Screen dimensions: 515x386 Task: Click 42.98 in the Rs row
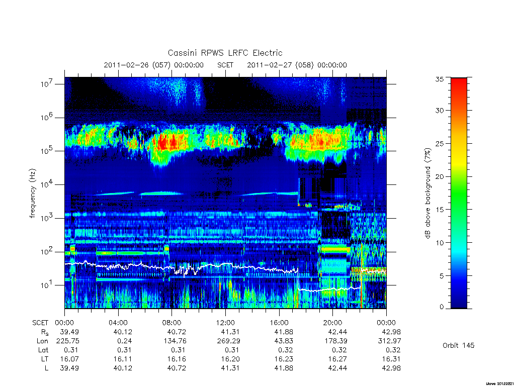pyautogui.click(x=391, y=332)
